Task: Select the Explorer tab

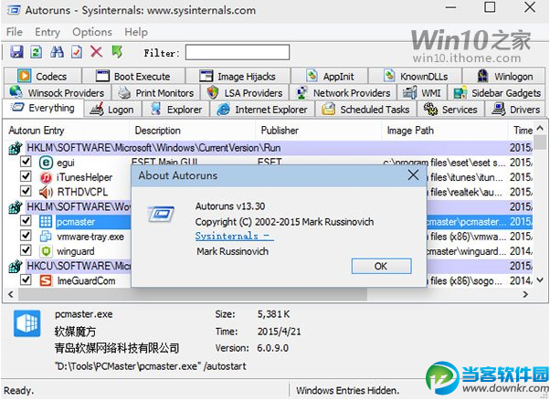Action: click(x=175, y=110)
